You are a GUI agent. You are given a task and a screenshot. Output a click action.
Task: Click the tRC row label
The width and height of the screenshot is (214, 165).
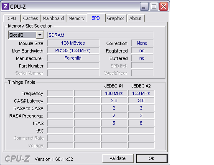pyautogui.click(x=40, y=131)
